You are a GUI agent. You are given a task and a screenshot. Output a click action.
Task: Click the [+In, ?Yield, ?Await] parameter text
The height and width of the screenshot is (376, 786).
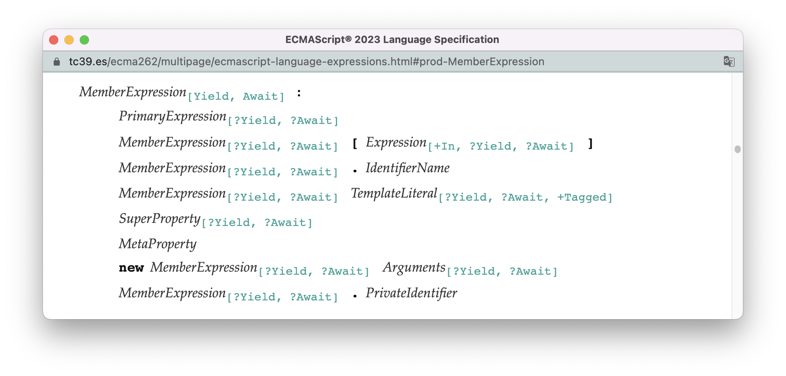(501, 146)
